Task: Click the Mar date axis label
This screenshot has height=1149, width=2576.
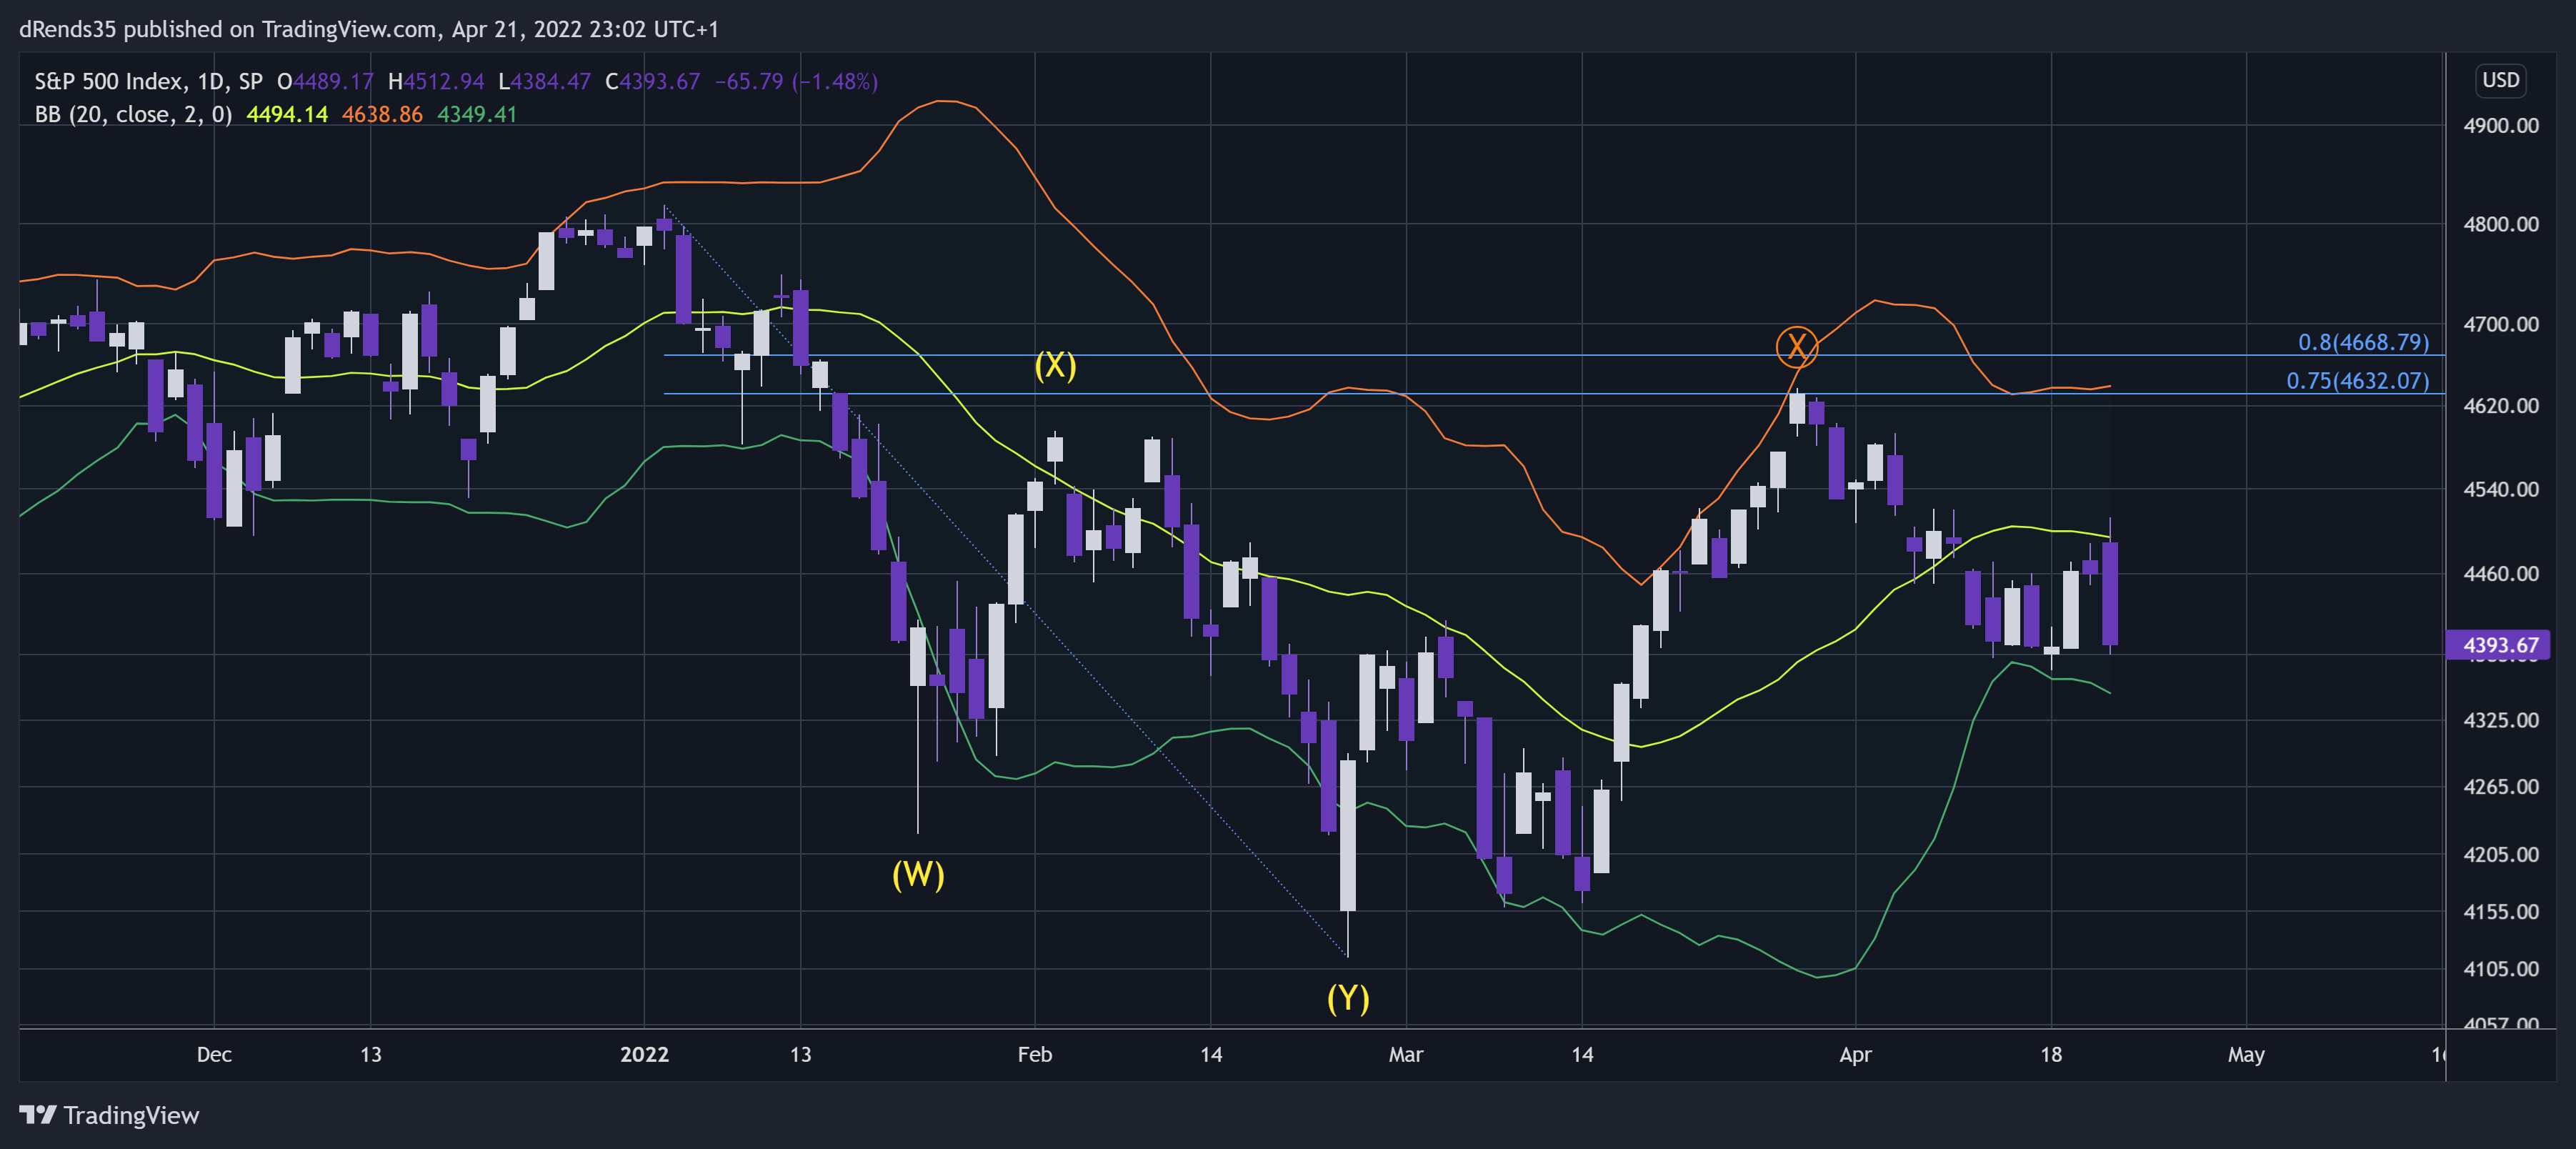Action: (1405, 1054)
